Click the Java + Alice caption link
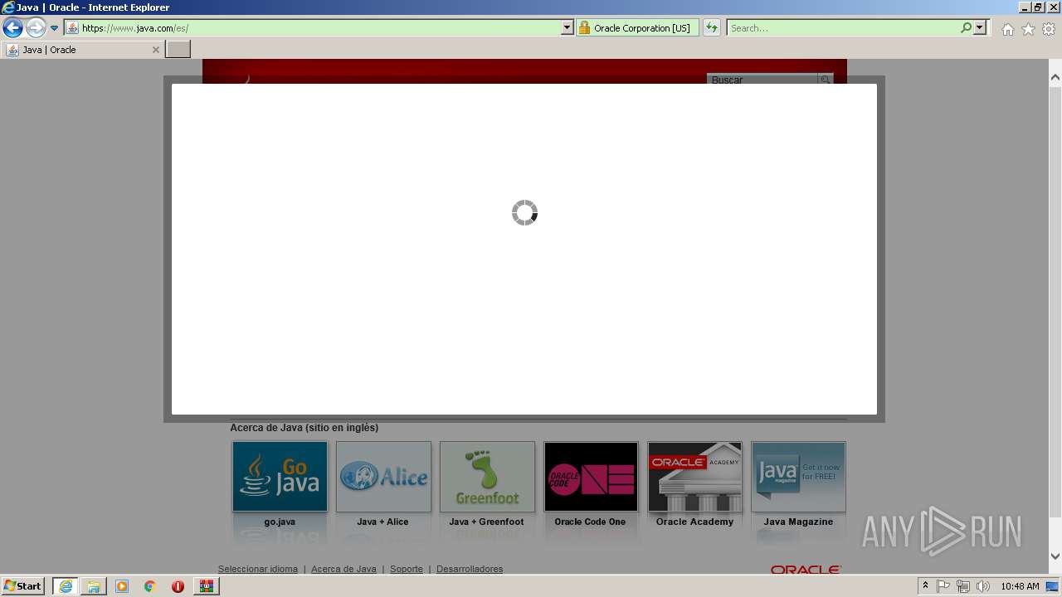 pyautogui.click(x=382, y=522)
